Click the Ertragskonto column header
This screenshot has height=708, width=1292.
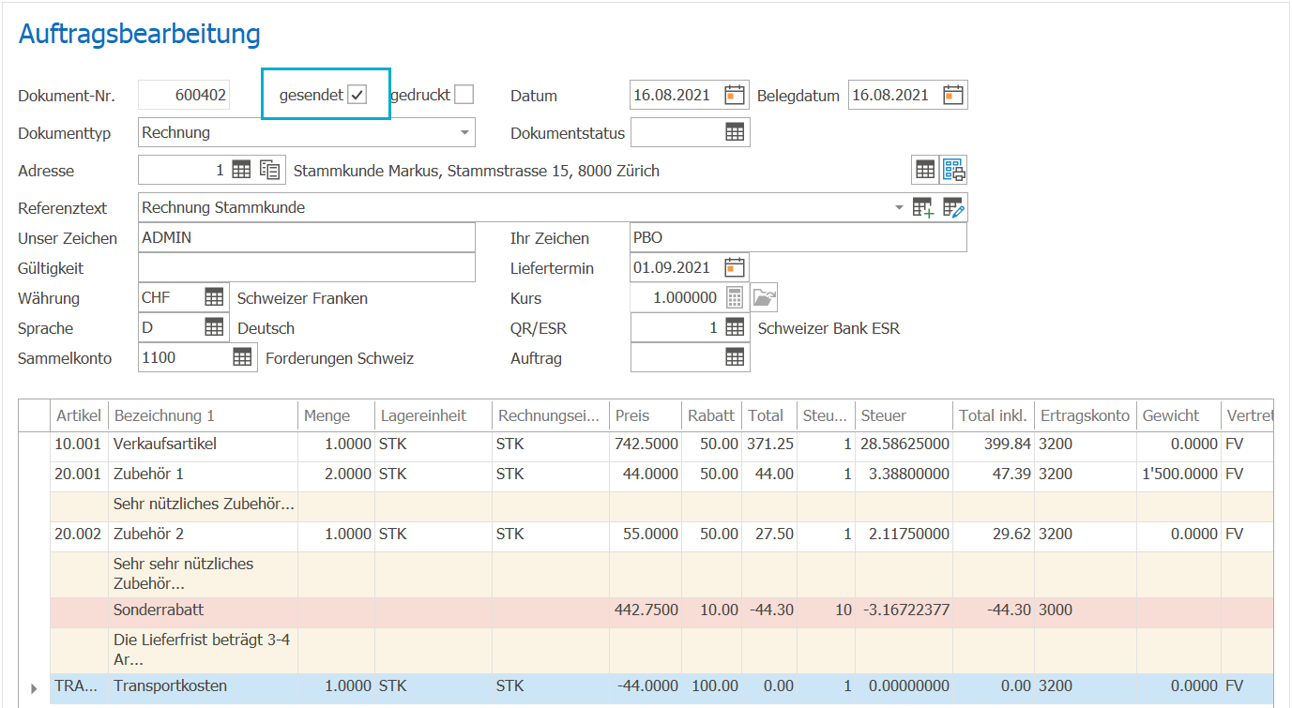point(1085,415)
